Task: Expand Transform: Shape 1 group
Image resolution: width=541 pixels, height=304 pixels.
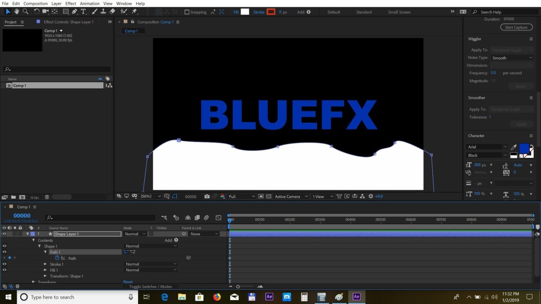Action: point(45,276)
